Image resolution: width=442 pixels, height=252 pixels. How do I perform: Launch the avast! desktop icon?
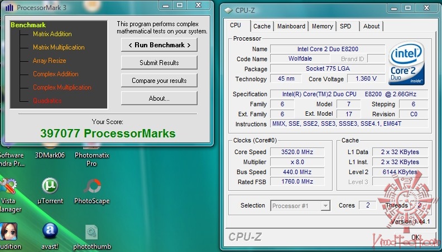[50, 236]
